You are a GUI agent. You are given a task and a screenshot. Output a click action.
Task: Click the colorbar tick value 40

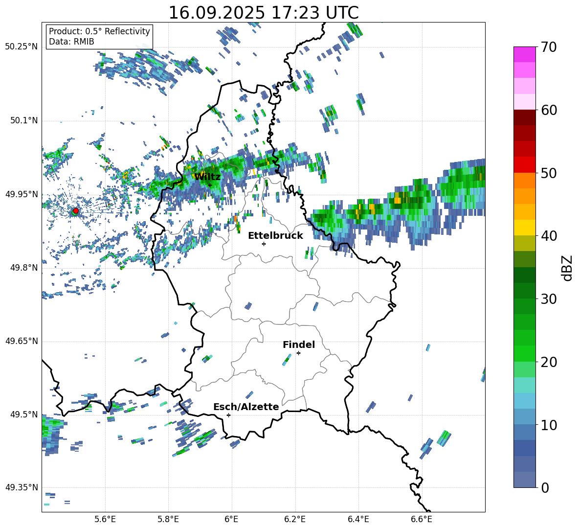coord(549,236)
